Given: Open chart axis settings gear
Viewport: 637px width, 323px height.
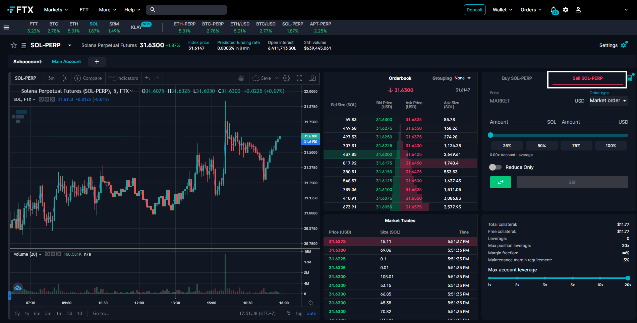Looking at the screenshot, I should coord(311,303).
